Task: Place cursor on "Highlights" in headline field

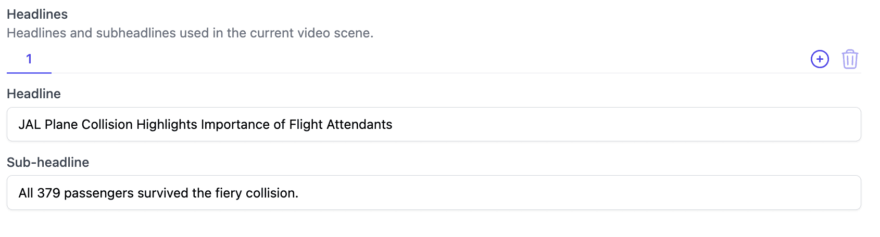Action: 167,125
